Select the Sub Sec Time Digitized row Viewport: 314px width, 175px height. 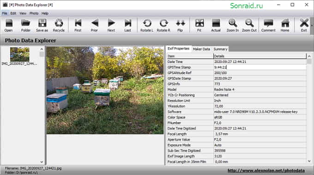(236, 150)
